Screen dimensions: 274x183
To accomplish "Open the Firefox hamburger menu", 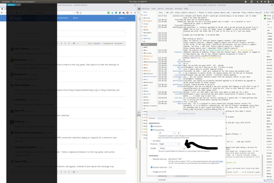I will coord(135,13).
